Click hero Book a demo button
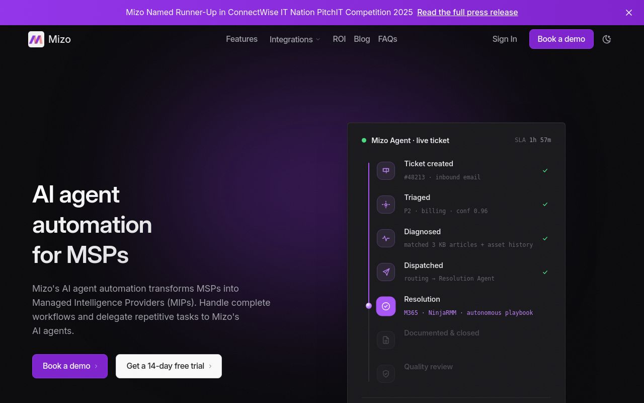The image size is (644, 403). (x=70, y=366)
